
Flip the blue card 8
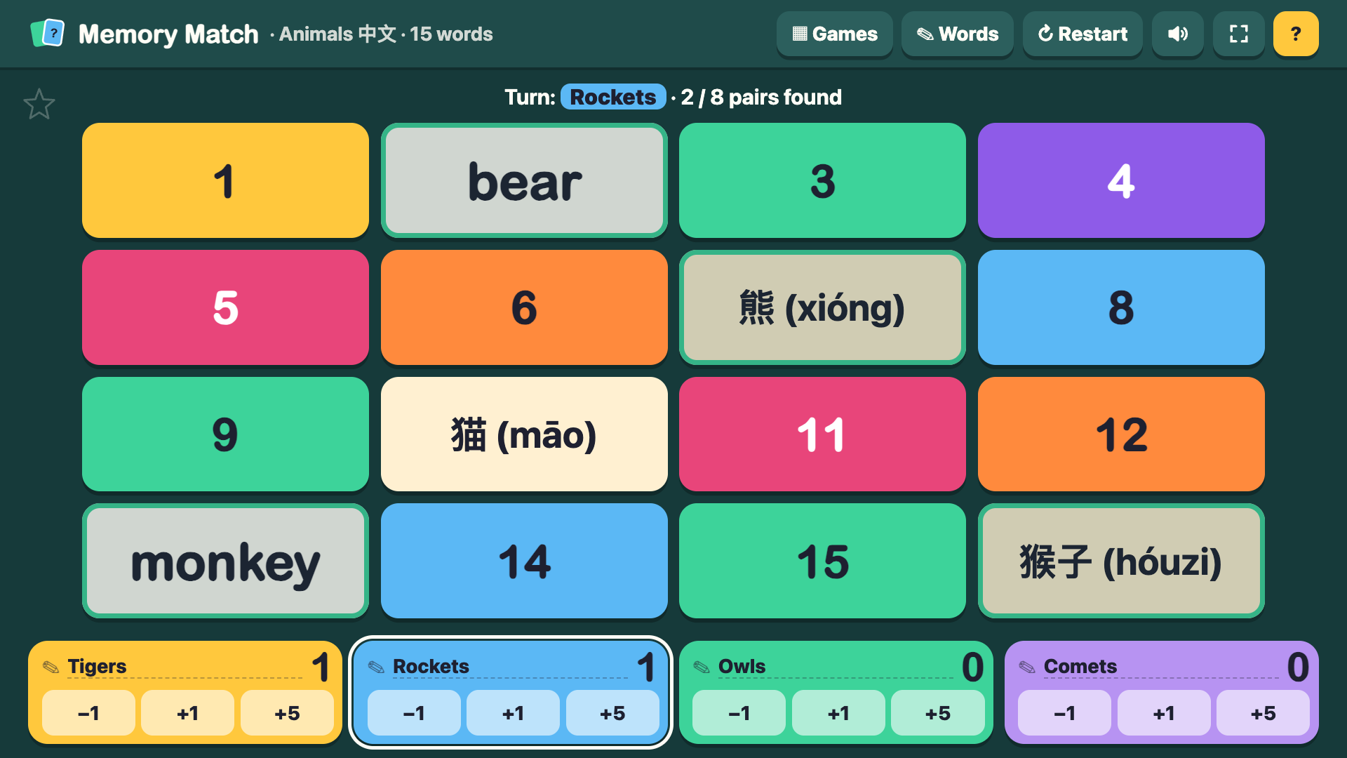[1121, 307]
